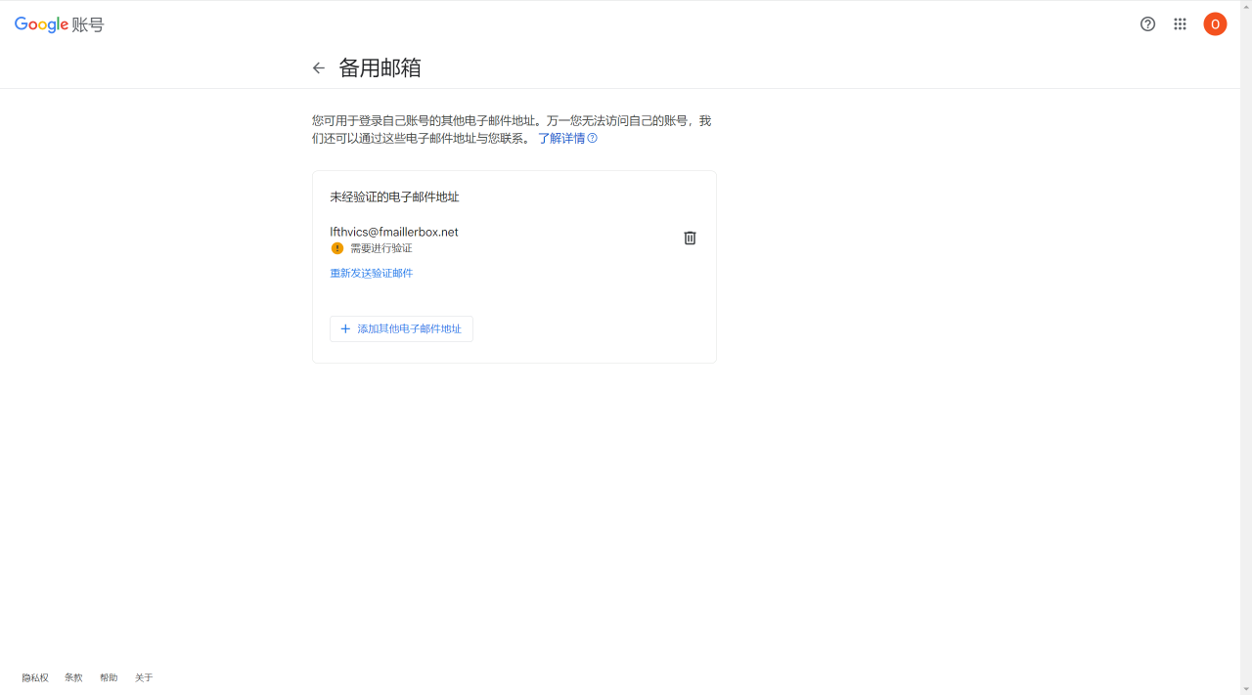Open the 帮助 footer link
The width and height of the screenshot is (1252, 695).
109,677
